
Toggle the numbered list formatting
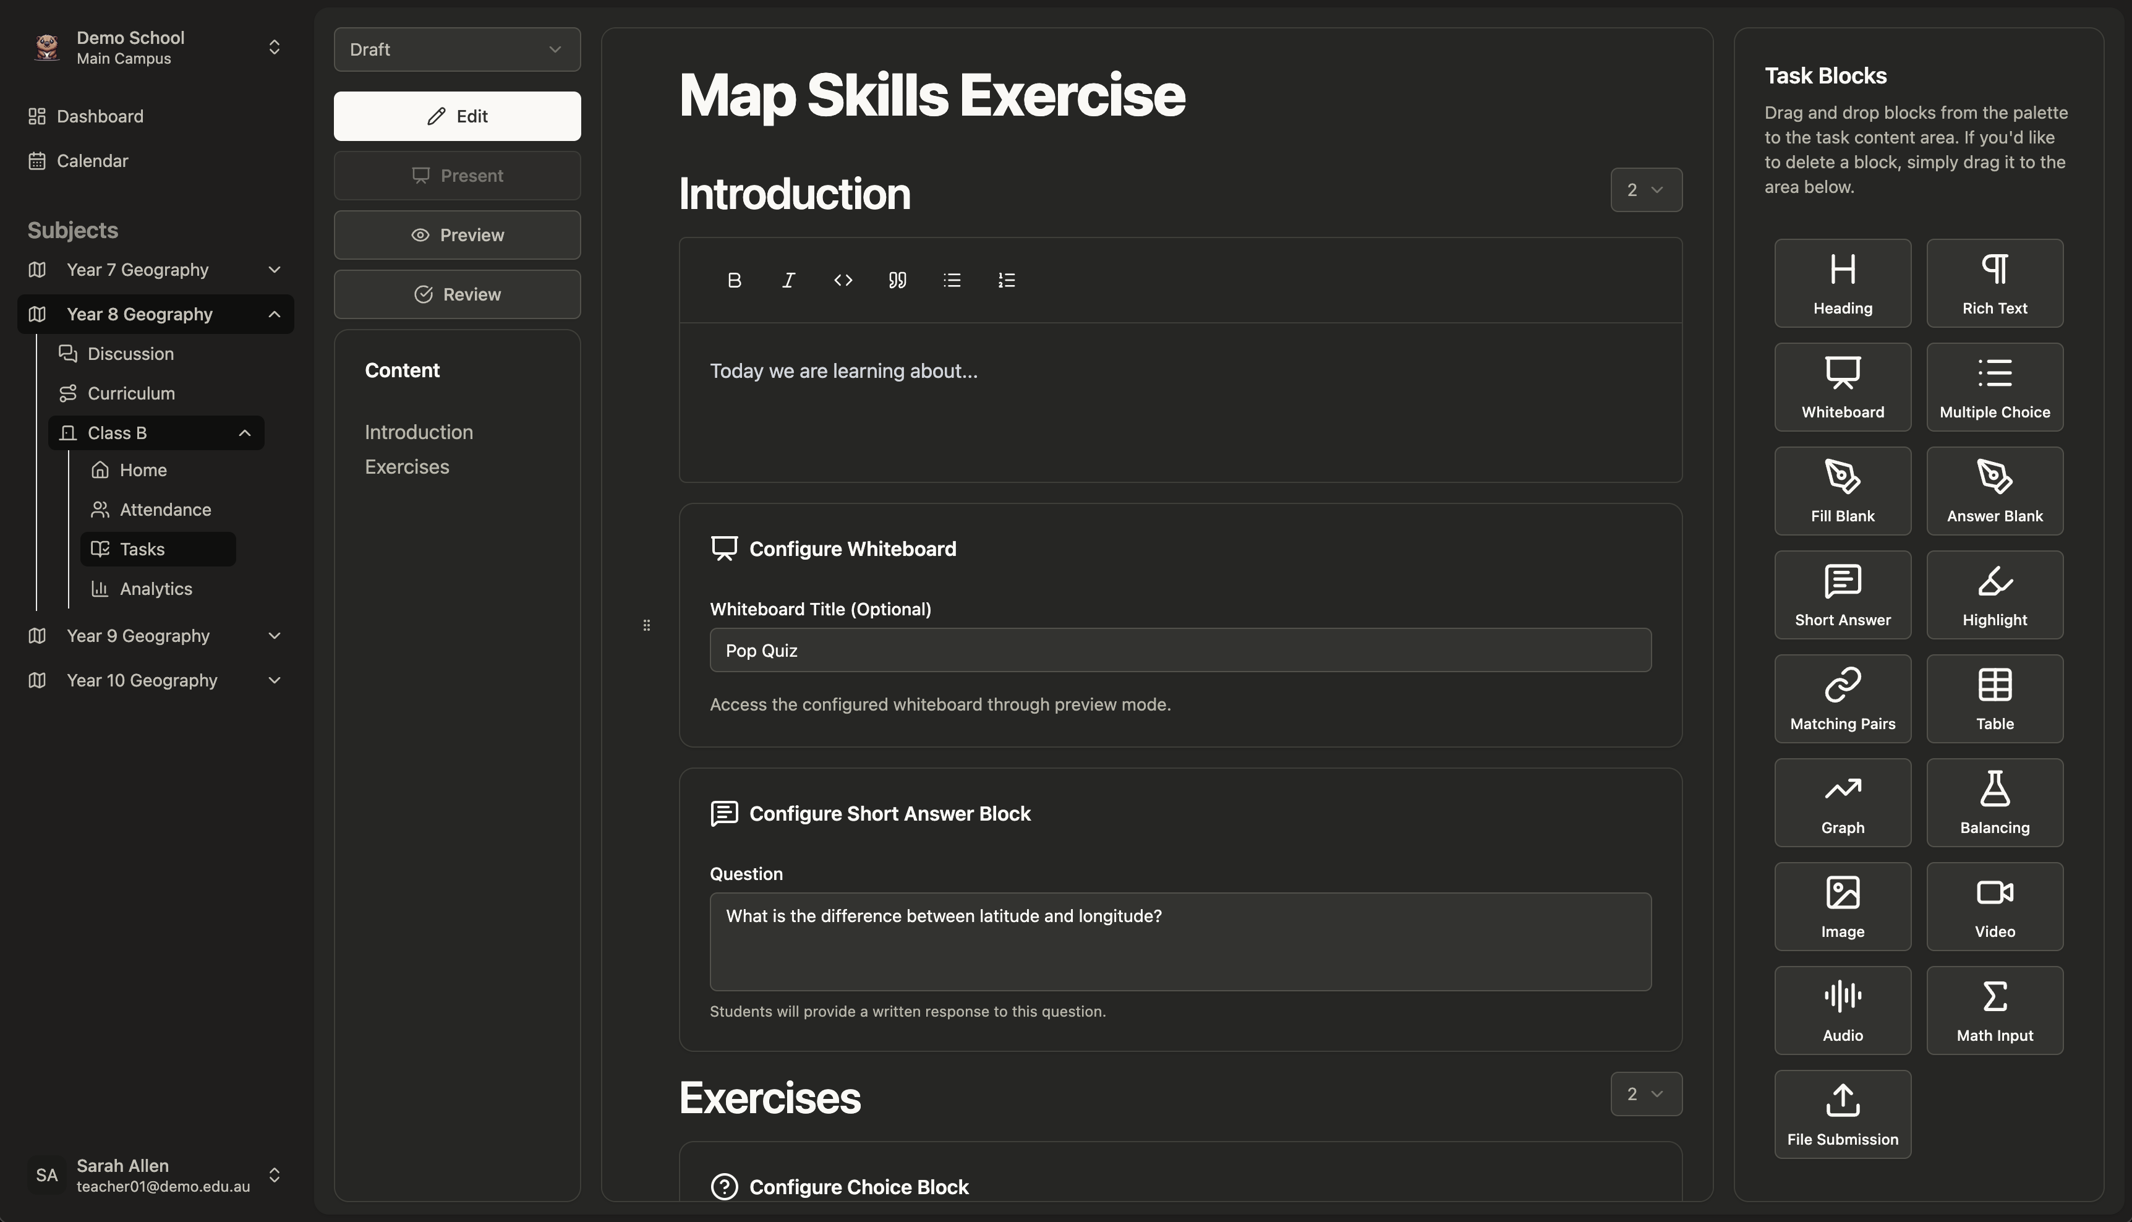pyautogui.click(x=1005, y=280)
